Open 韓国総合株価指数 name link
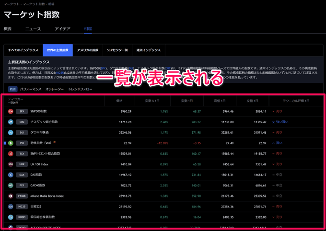The width and height of the screenshot is (326, 231). [43, 217]
